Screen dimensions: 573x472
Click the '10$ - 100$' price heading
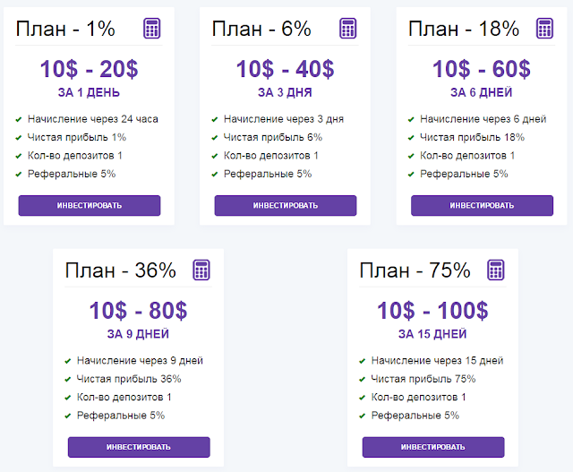tap(432, 311)
